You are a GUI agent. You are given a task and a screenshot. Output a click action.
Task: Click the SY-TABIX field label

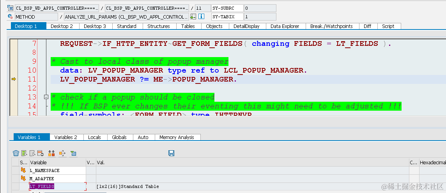coord(227,17)
